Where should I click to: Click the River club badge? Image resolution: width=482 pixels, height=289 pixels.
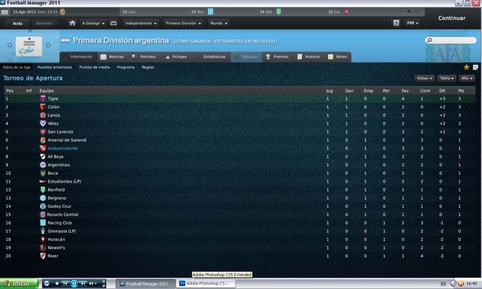coord(43,256)
